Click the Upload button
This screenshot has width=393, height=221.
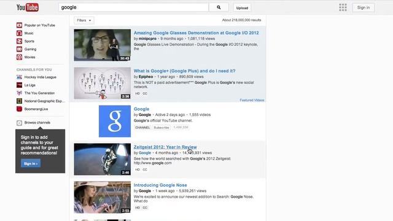(242, 8)
